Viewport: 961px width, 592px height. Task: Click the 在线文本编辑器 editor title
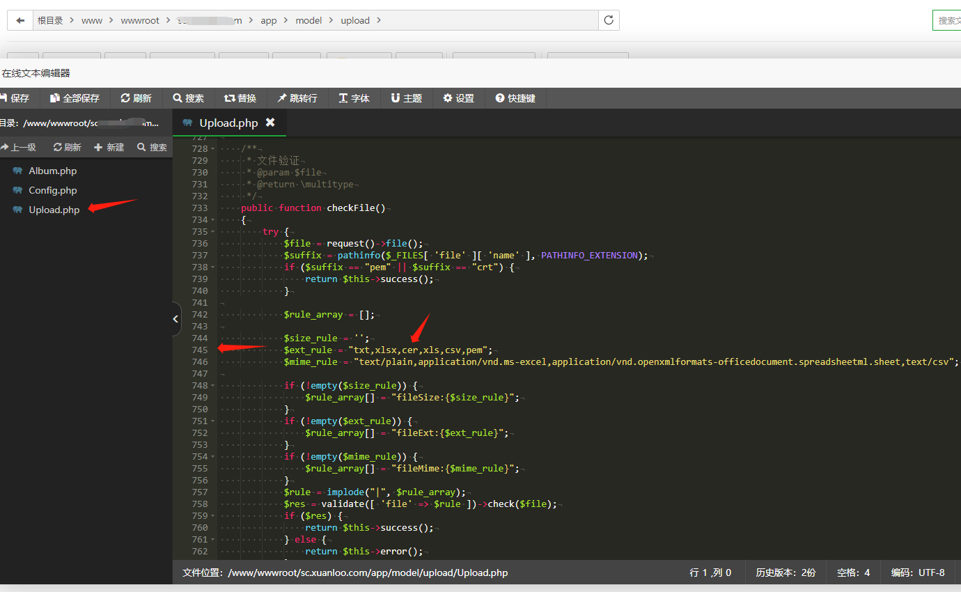click(x=36, y=73)
